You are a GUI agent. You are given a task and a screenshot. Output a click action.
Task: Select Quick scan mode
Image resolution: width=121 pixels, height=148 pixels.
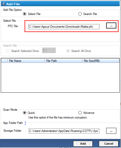click(24, 113)
